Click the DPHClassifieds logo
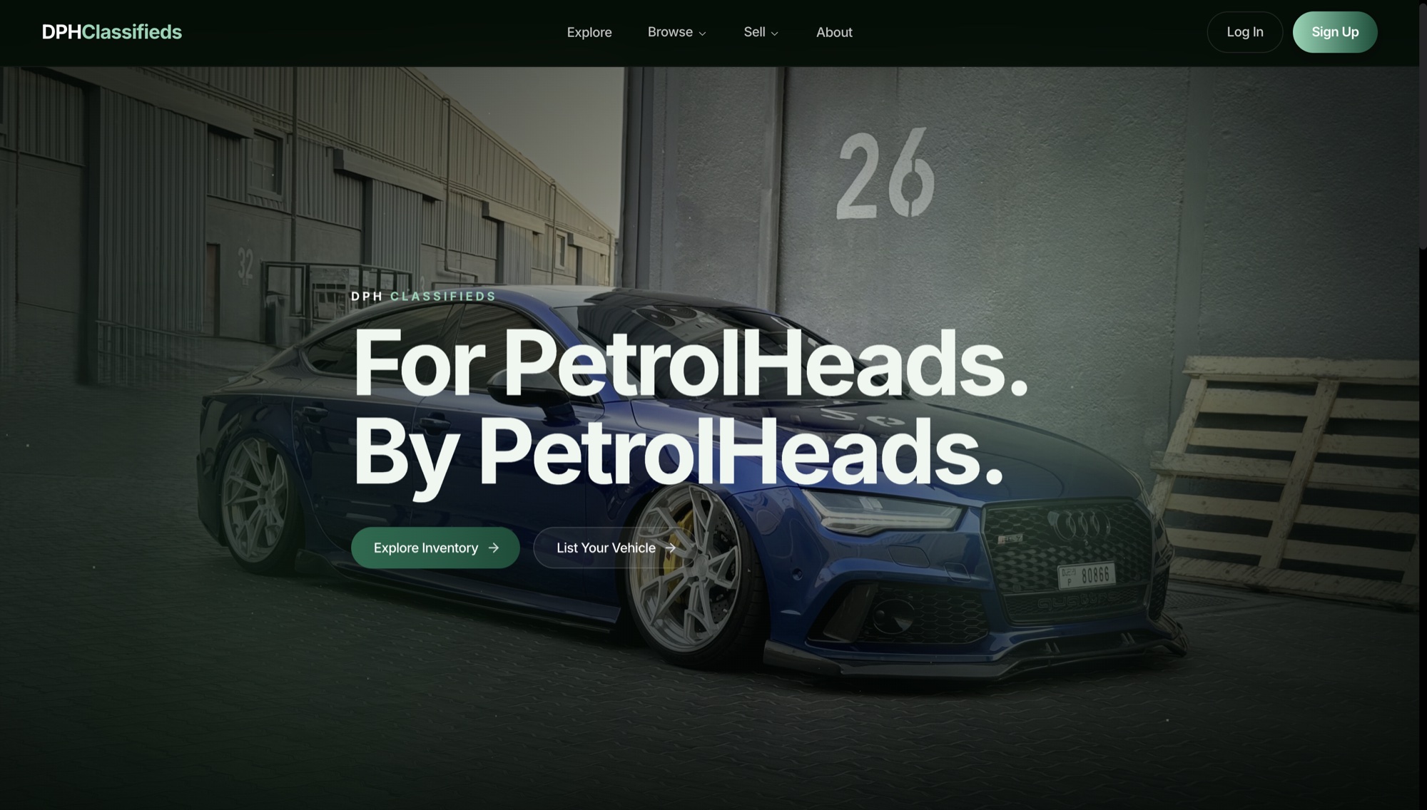The image size is (1427, 810). [x=112, y=32]
